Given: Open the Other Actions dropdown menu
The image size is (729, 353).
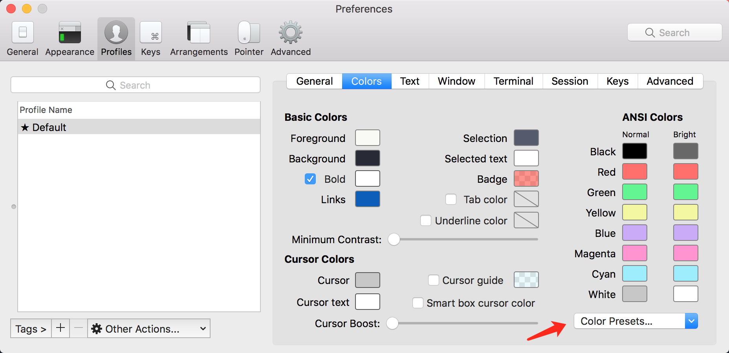Looking at the screenshot, I should point(149,329).
